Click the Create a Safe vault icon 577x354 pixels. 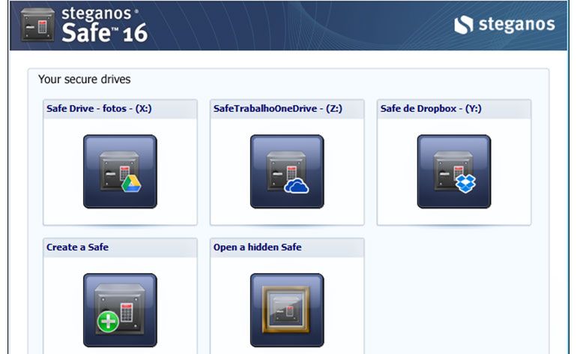coord(120,309)
